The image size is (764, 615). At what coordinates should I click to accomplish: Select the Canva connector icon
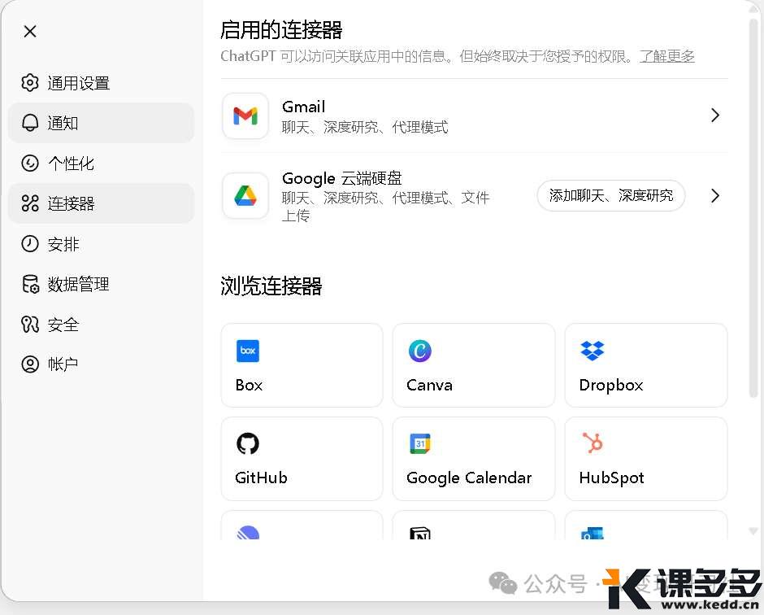coord(419,351)
